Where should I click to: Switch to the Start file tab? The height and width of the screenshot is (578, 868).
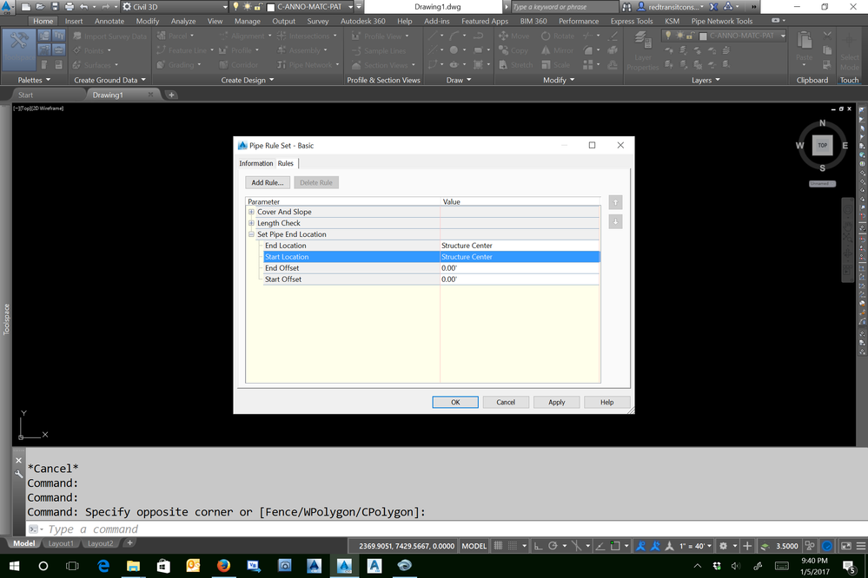(x=25, y=95)
